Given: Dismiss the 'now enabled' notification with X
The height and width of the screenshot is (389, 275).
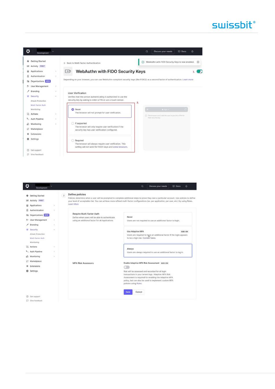Looking at the screenshot, I should (198, 62).
